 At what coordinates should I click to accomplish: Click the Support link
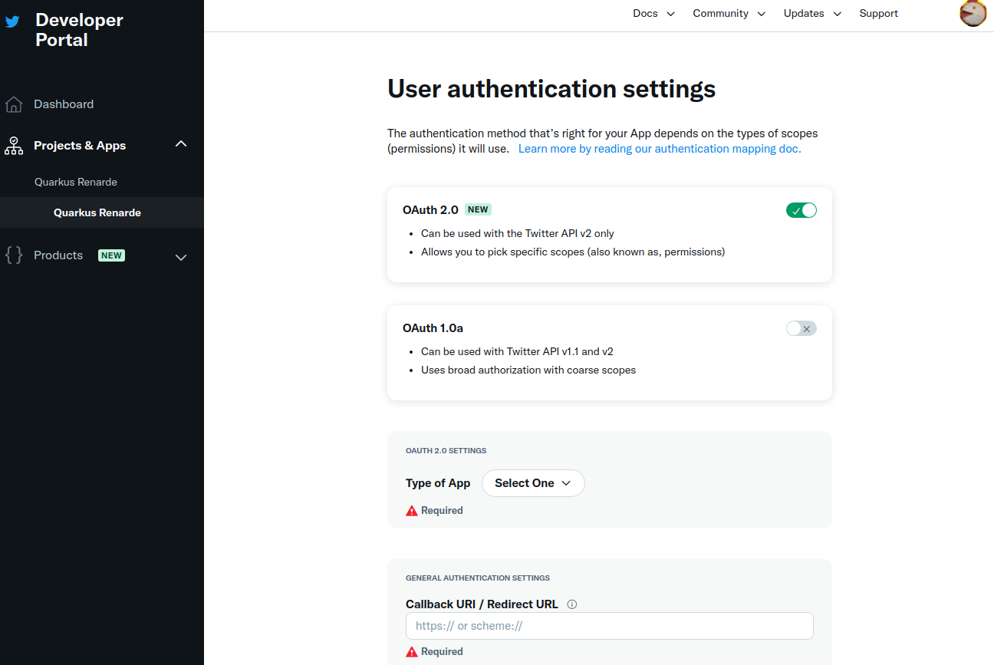tap(878, 14)
